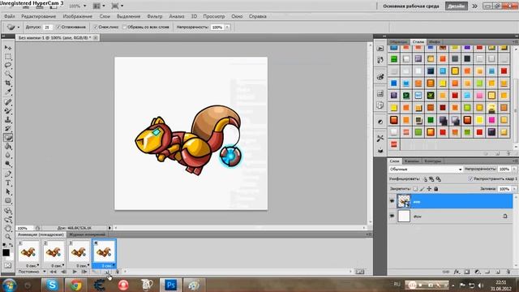Convert animation to timeline mode
The image size is (519, 292).
click(359, 272)
